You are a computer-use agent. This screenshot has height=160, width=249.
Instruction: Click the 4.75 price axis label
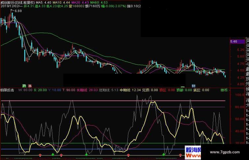[x=240, y=64]
